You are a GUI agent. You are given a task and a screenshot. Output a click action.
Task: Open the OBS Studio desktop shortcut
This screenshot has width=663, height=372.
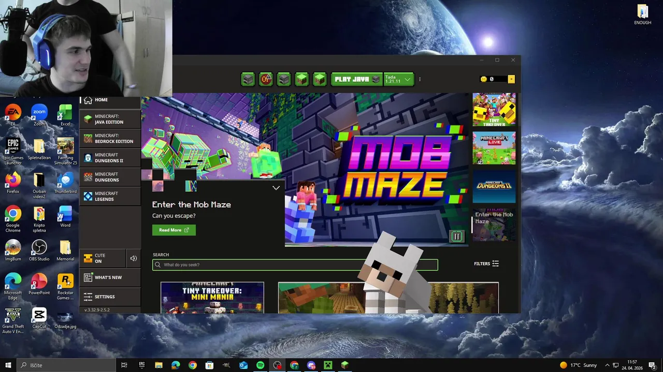(x=39, y=251)
